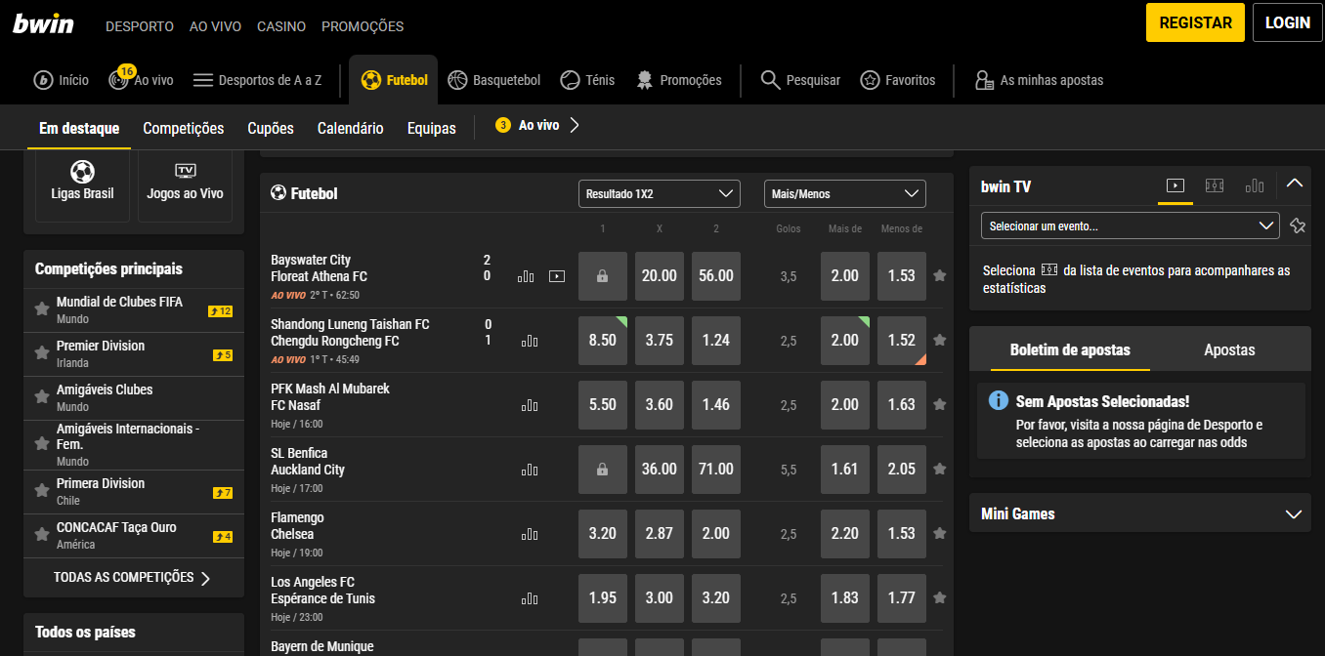The image size is (1325, 656).
Task: Open Desportos de A a Z list
Action: click(257, 80)
